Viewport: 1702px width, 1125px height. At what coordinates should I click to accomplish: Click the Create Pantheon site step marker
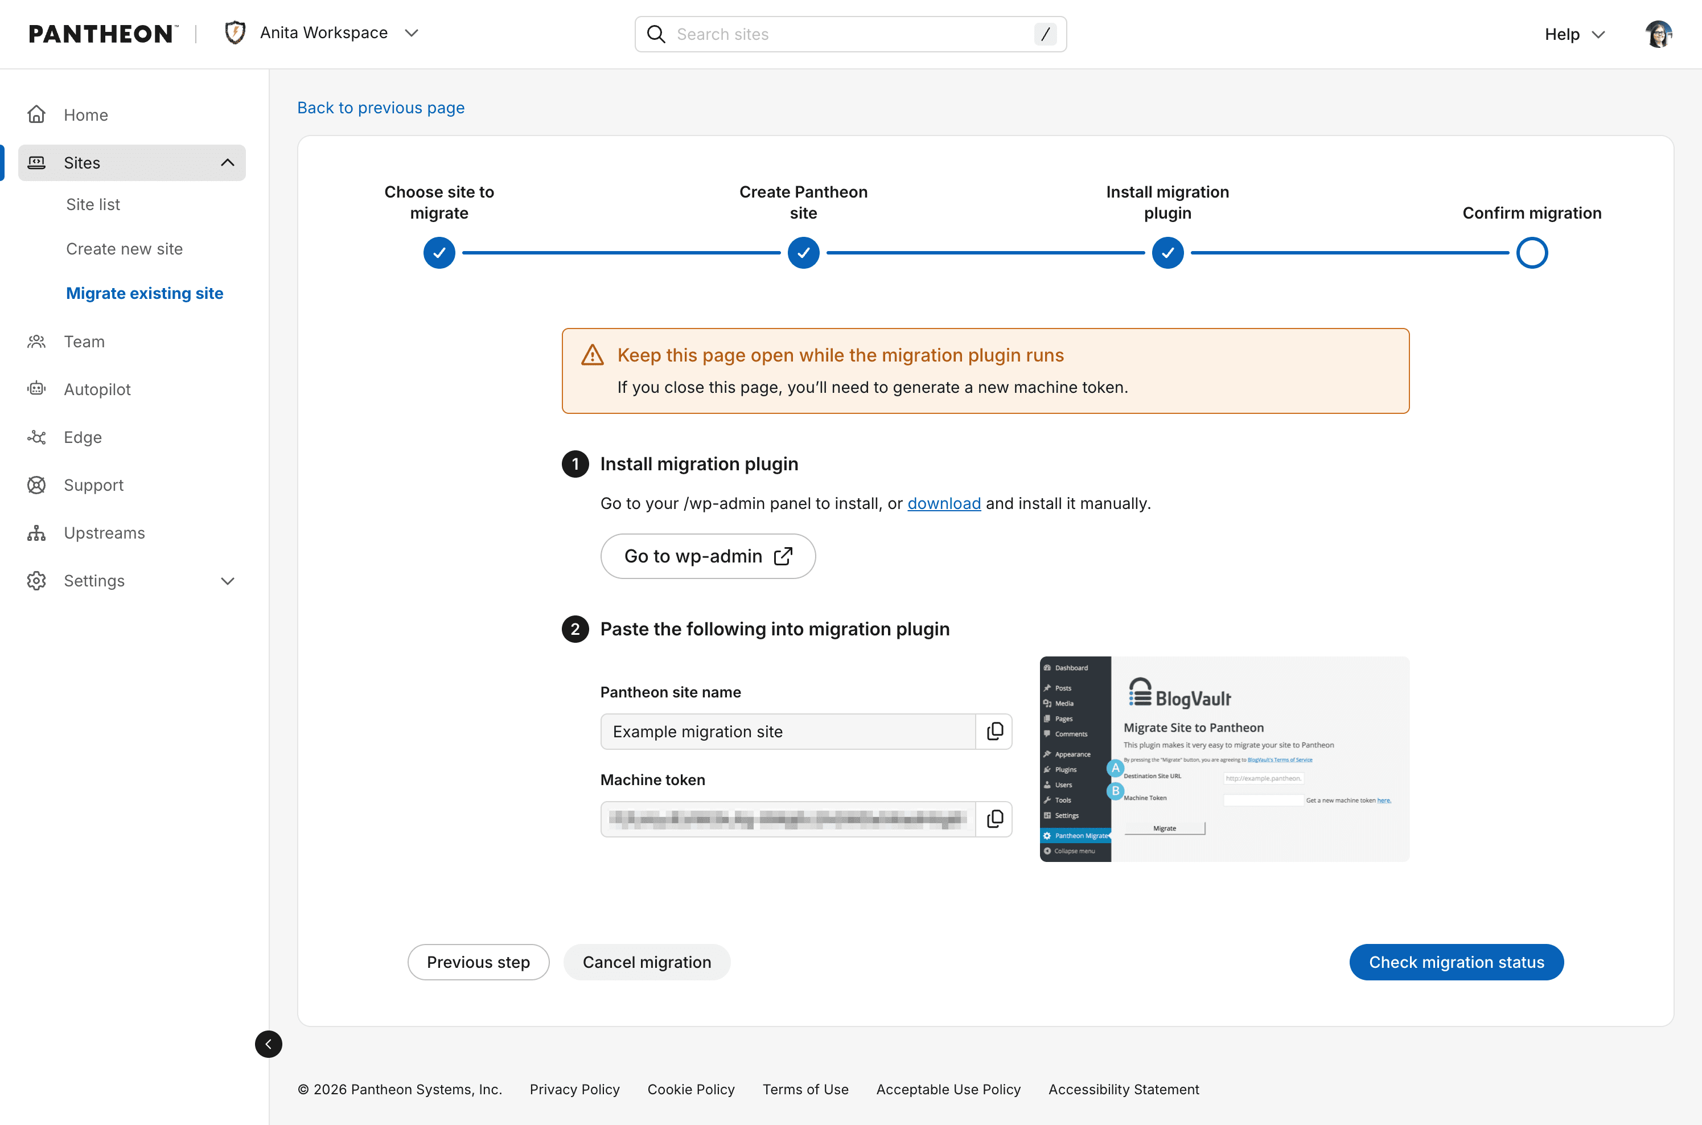[803, 253]
